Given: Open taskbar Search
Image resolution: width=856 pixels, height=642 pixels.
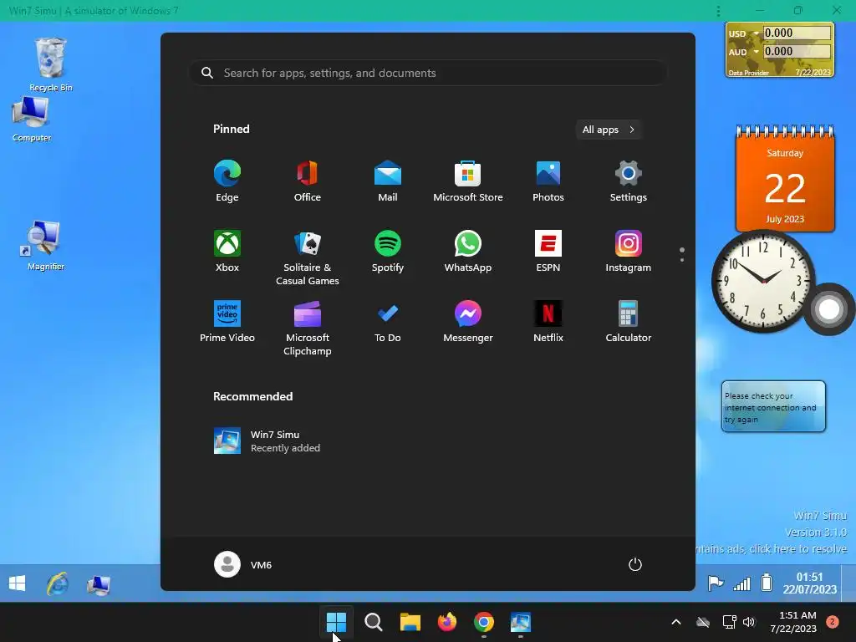Looking at the screenshot, I should pyautogui.click(x=374, y=622).
